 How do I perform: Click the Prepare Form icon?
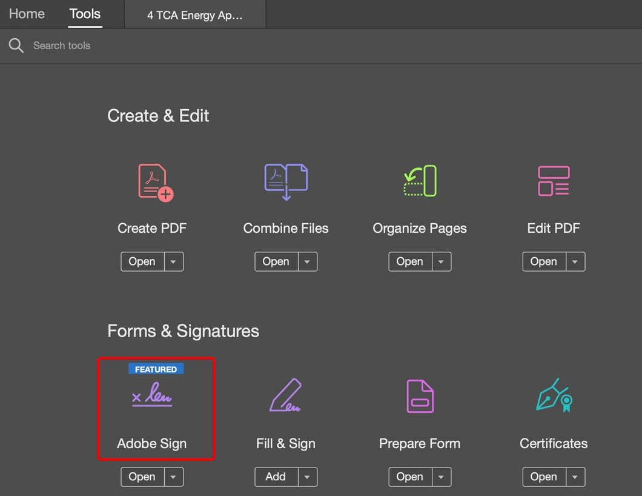pos(420,396)
